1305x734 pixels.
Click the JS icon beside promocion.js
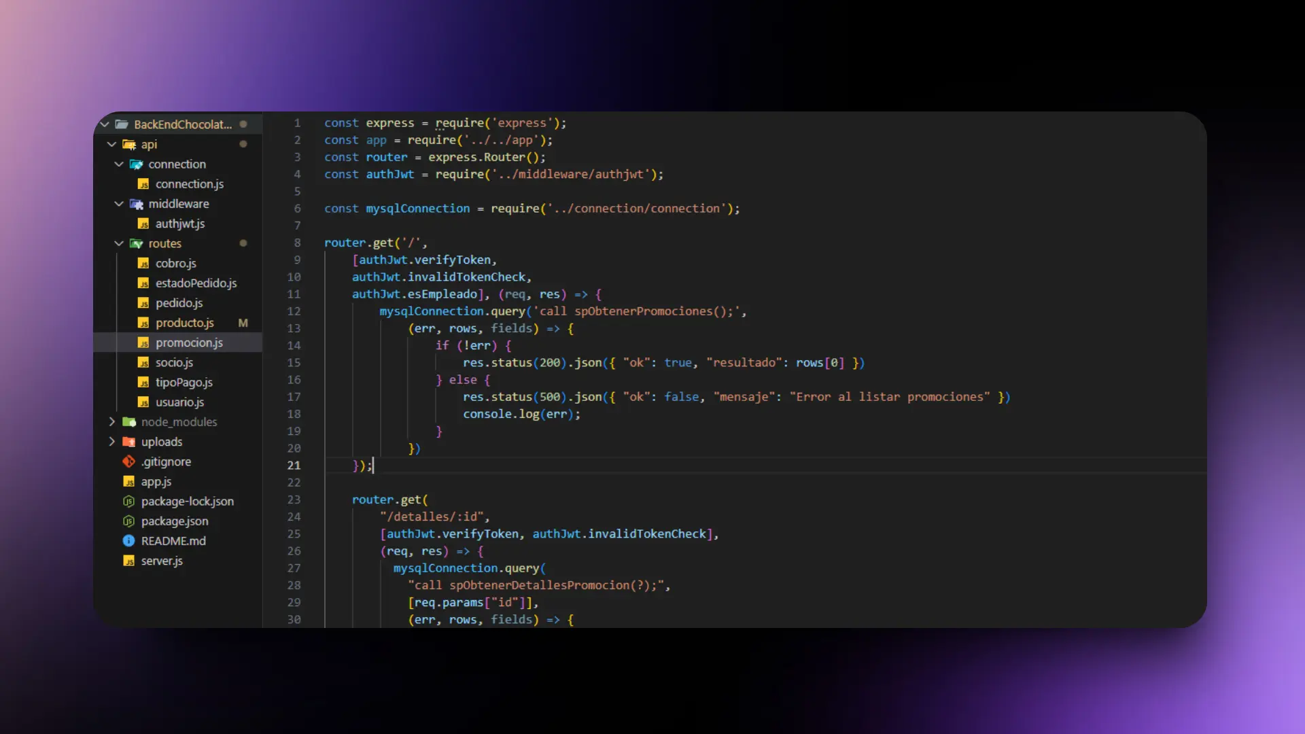(143, 343)
